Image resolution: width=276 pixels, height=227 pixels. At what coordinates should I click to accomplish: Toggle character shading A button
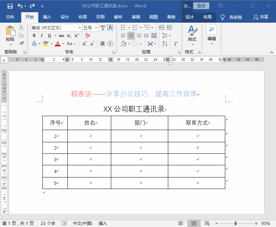103,44
